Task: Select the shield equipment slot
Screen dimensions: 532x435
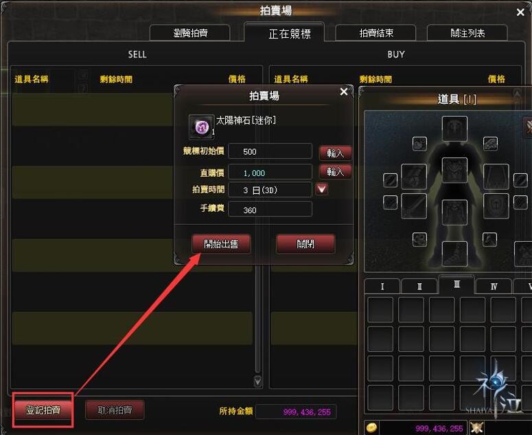Action: [496, 205]
